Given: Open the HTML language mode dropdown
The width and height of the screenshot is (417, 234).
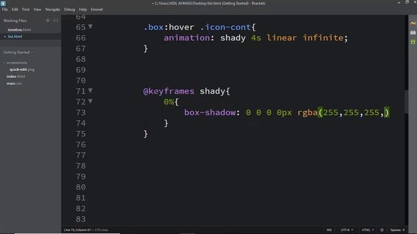Looking at the screenshot, I should (367, 230).
